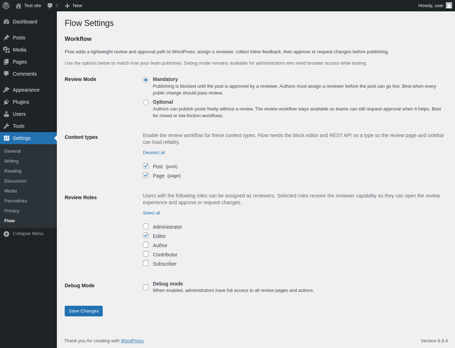The image size is (455, 348).
Task: Uncheck the Page content type
Action: [146, 175]
